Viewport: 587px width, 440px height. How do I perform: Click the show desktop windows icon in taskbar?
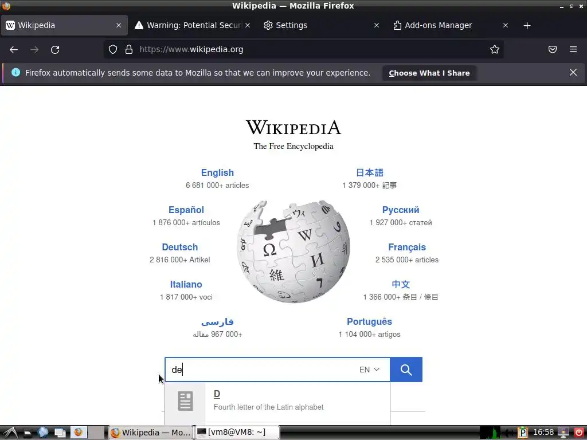click(x=60, y=433)
